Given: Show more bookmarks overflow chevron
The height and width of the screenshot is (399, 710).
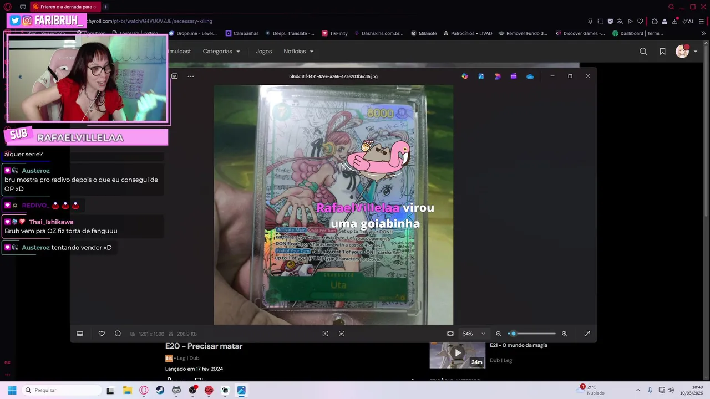Looking at the screenshot, I should pos(703,33).
